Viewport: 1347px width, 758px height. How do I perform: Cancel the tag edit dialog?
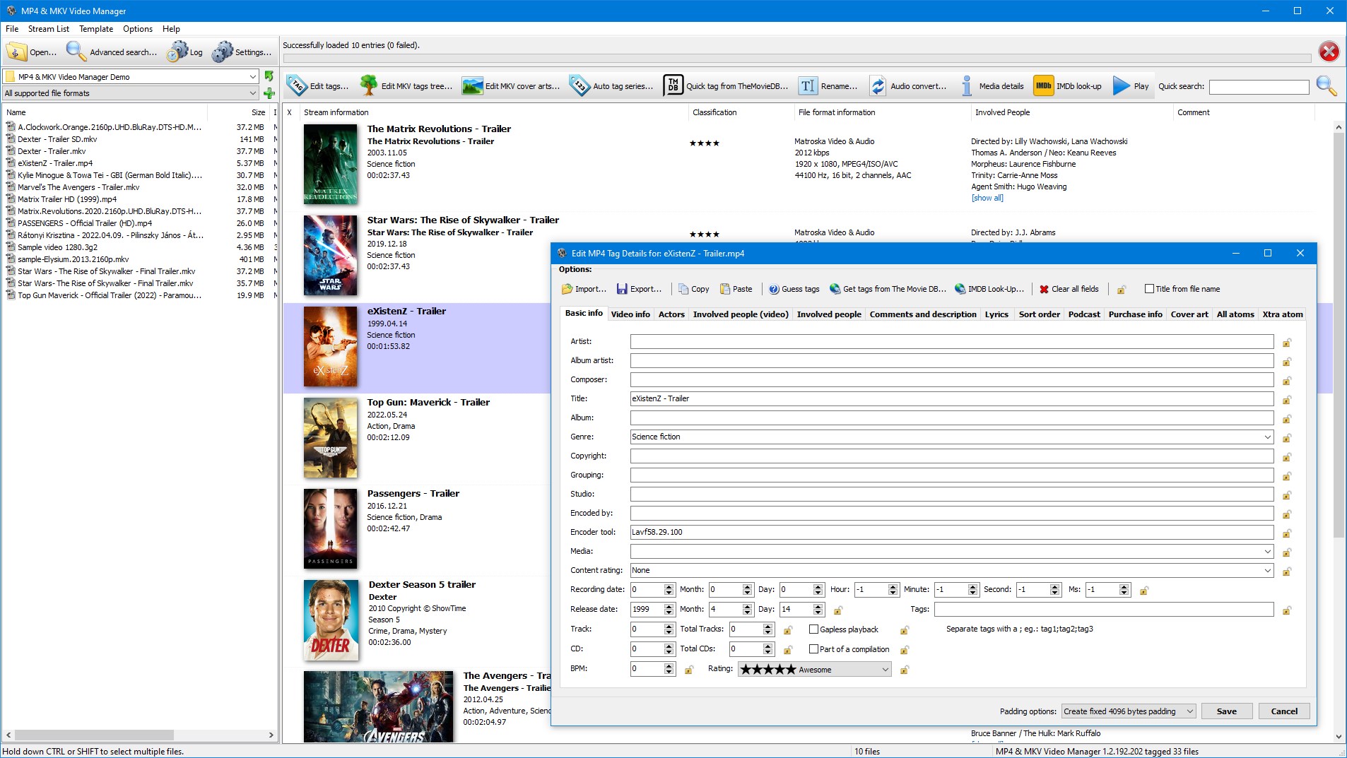[1283, 711]
